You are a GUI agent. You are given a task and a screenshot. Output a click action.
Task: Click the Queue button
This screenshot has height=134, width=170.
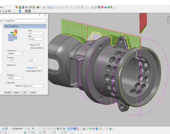(x=16, y=93)
